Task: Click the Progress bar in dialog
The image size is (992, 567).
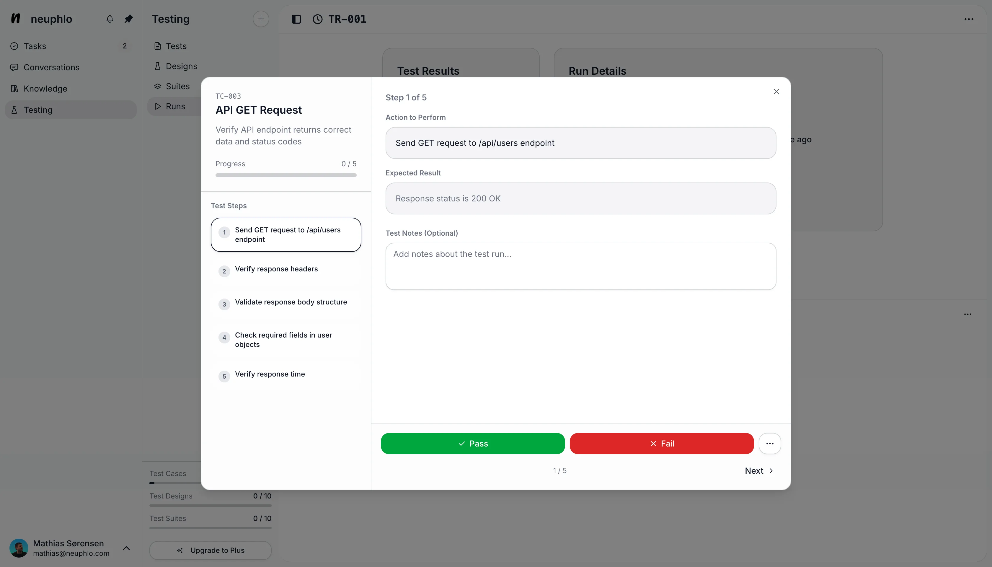Action: (286, 175)
